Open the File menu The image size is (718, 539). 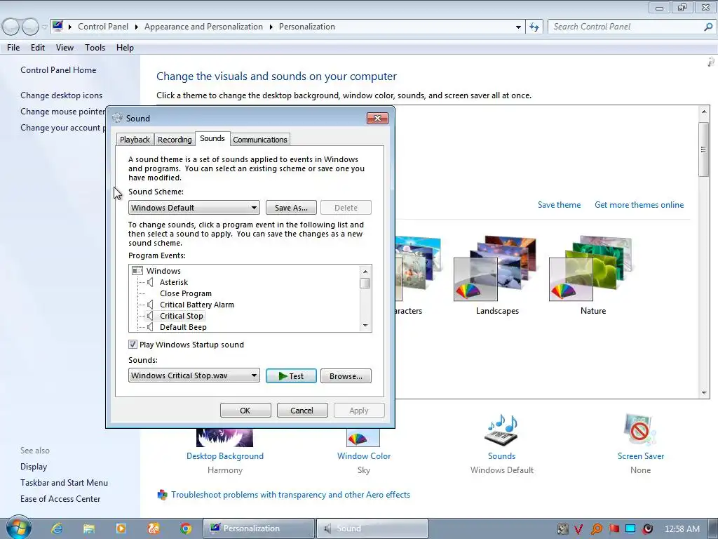tap(13, 48)
